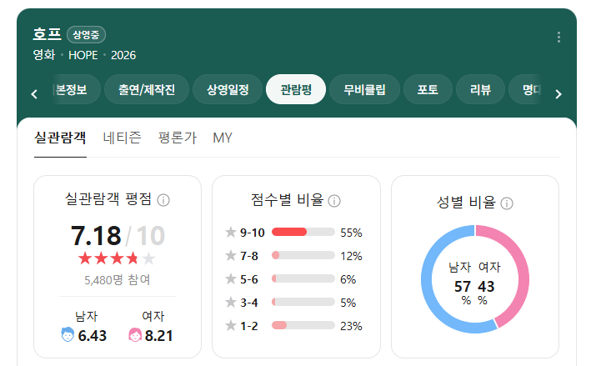Image resolution: width=591 pixels, height=366 pixels.
Task: Open info icon next to 성별 비율
Action: [x=507, y=203]
